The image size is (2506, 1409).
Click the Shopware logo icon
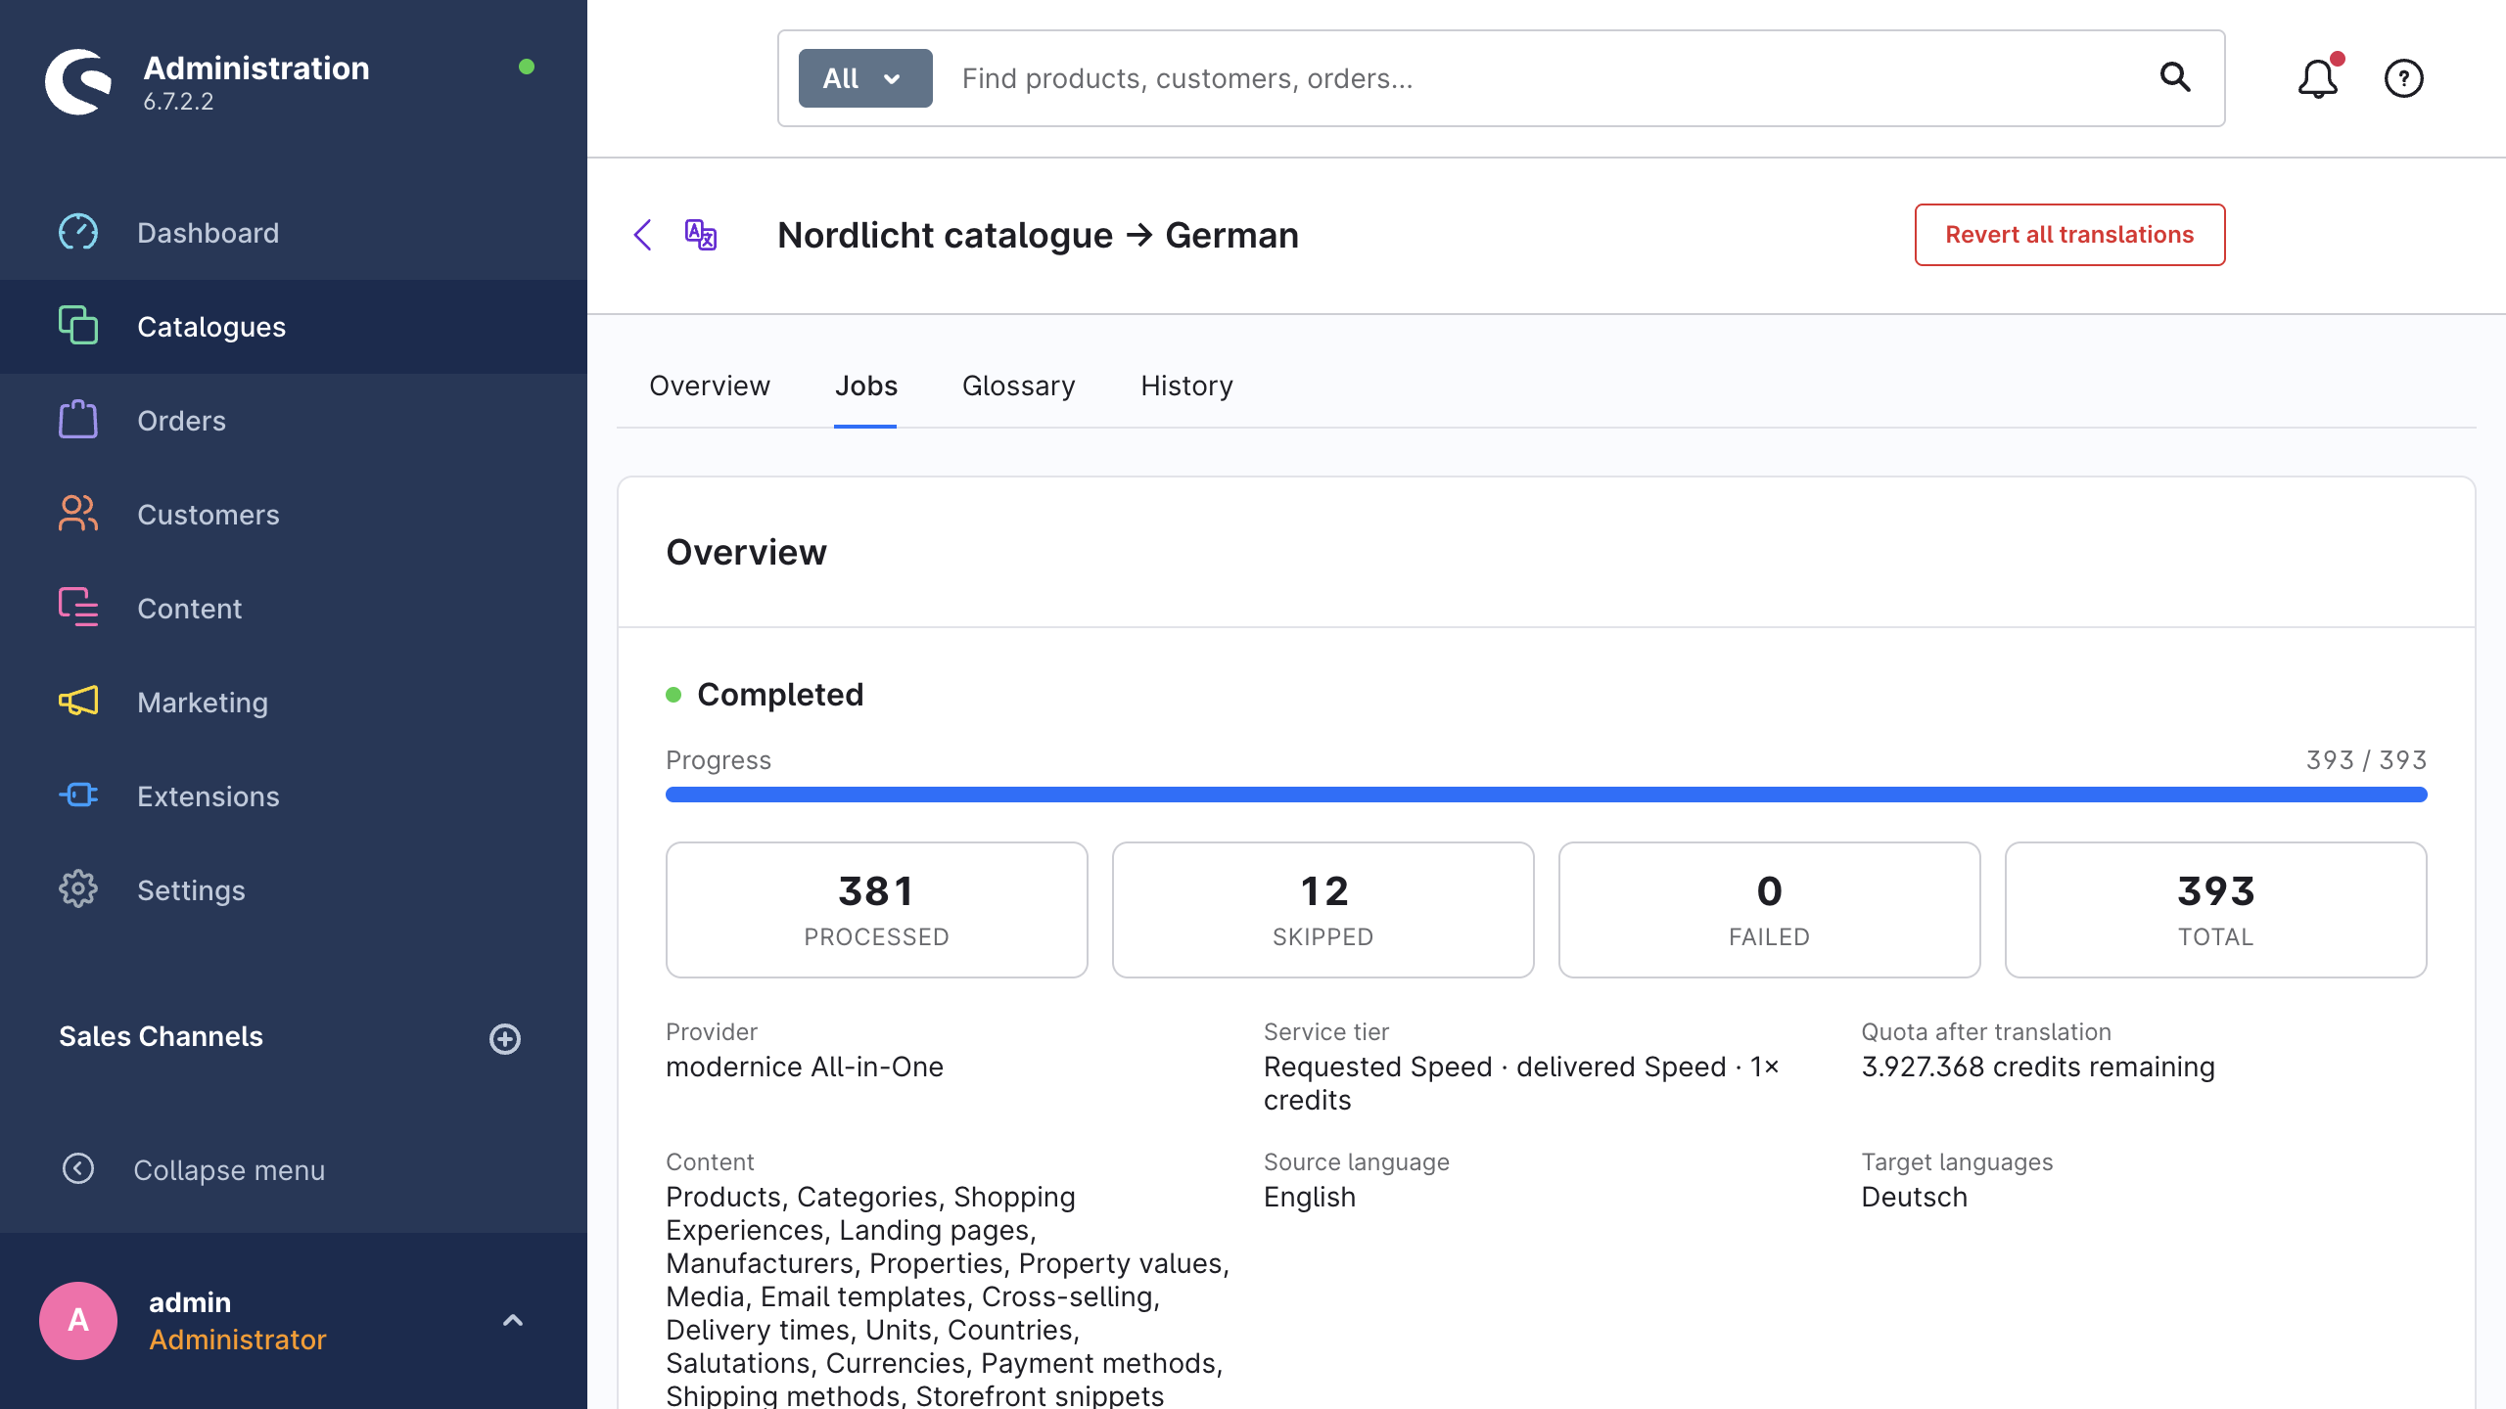pyautogui.click(x=78, y=82)
